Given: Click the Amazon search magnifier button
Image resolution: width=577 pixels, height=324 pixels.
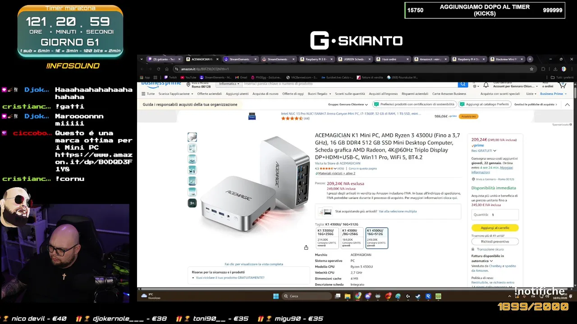Looking at the screenshot, I should pyautogui.click(x=463, y=84).
